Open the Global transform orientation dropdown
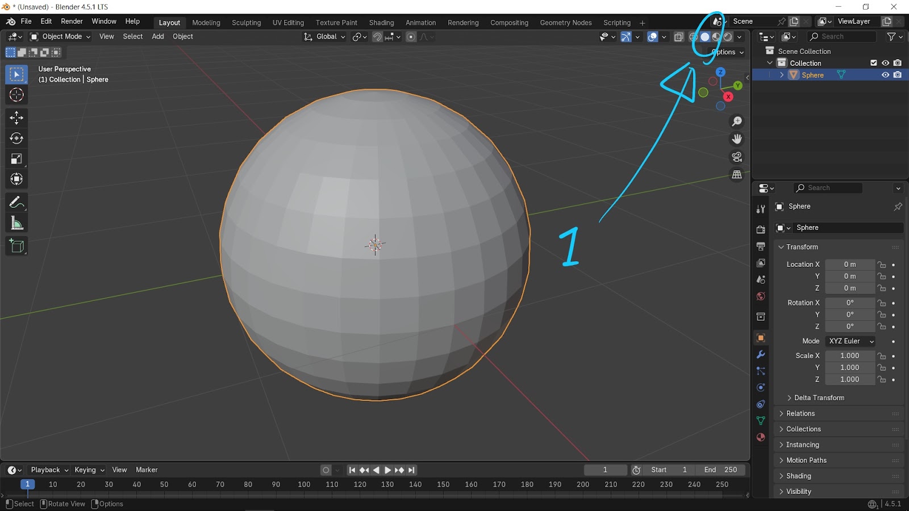 324,36
